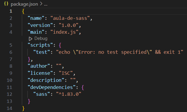Click the final closing brace on line 14
Image resolution: width=187 pixels, height=112 pixels.
23,108
